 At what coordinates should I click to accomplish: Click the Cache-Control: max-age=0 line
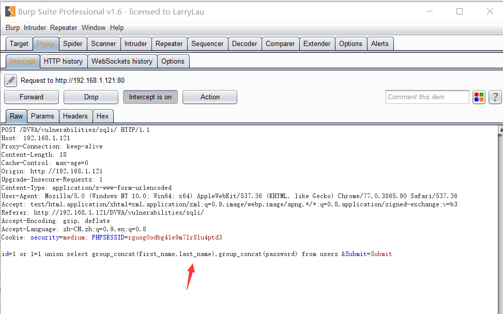pos(45,163)
